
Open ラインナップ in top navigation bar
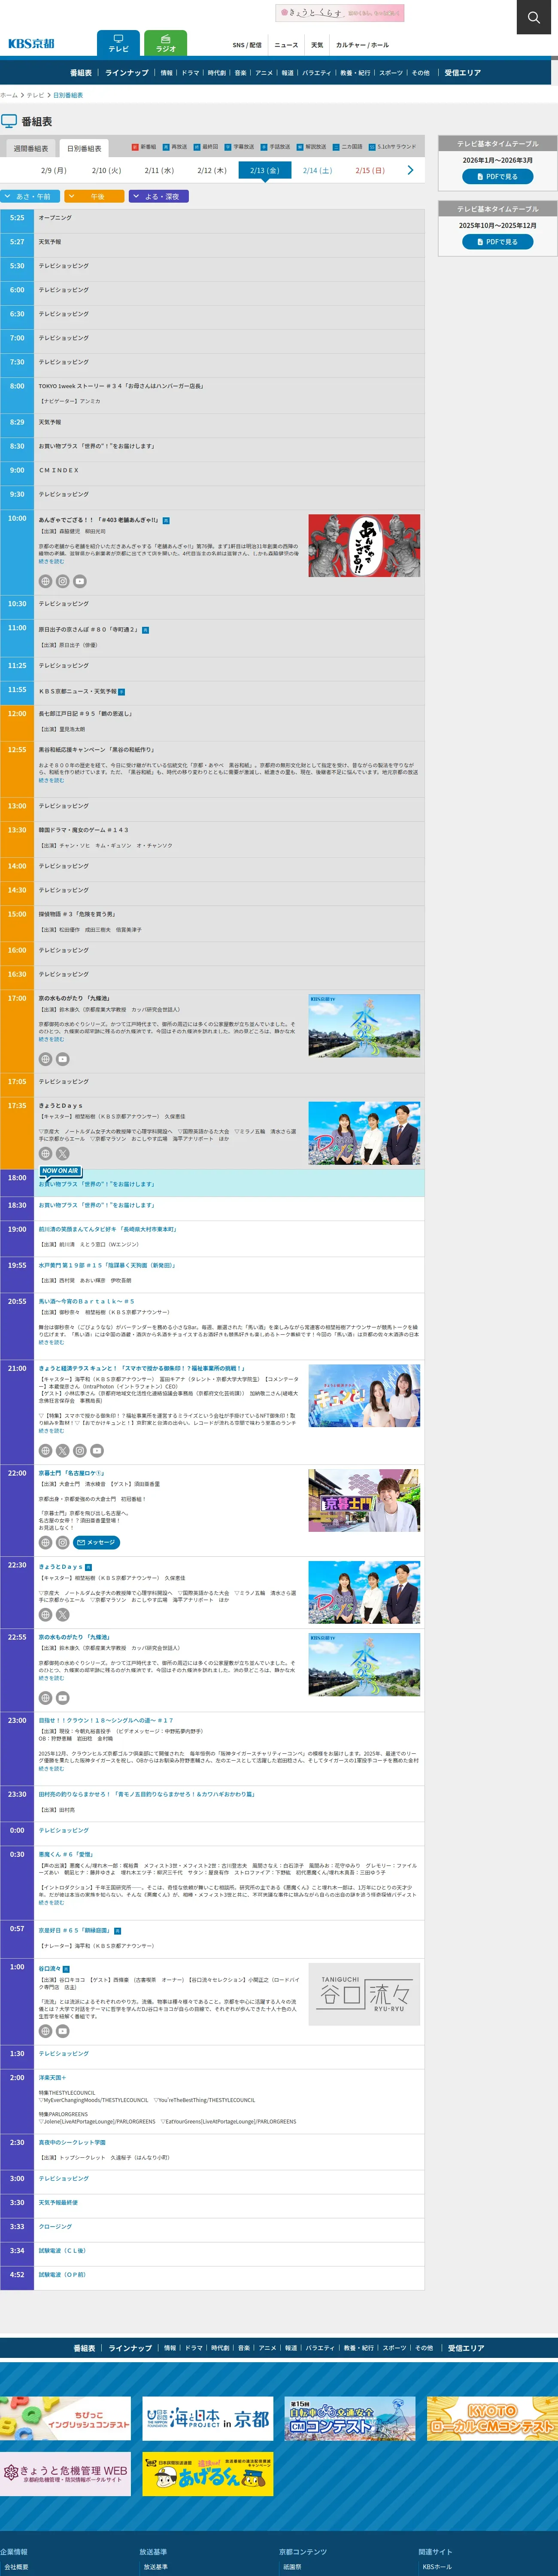[127, 73]
